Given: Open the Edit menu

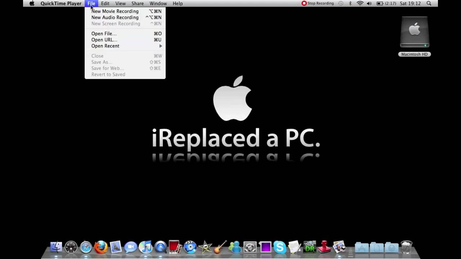Looking at the screenshot, I should click(105, 3).
